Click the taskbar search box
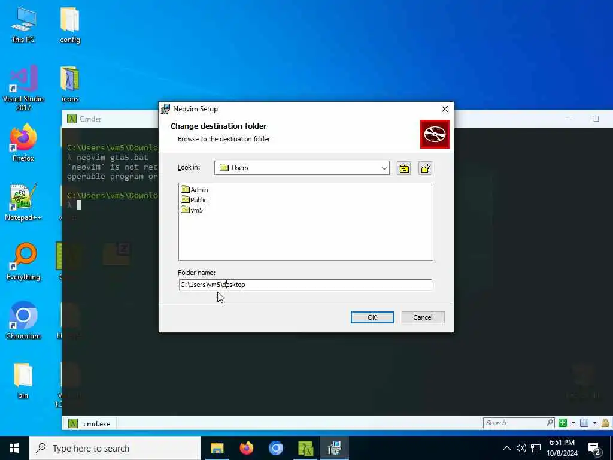The width and height of the screenshot is (613, 460). [115, 448]
